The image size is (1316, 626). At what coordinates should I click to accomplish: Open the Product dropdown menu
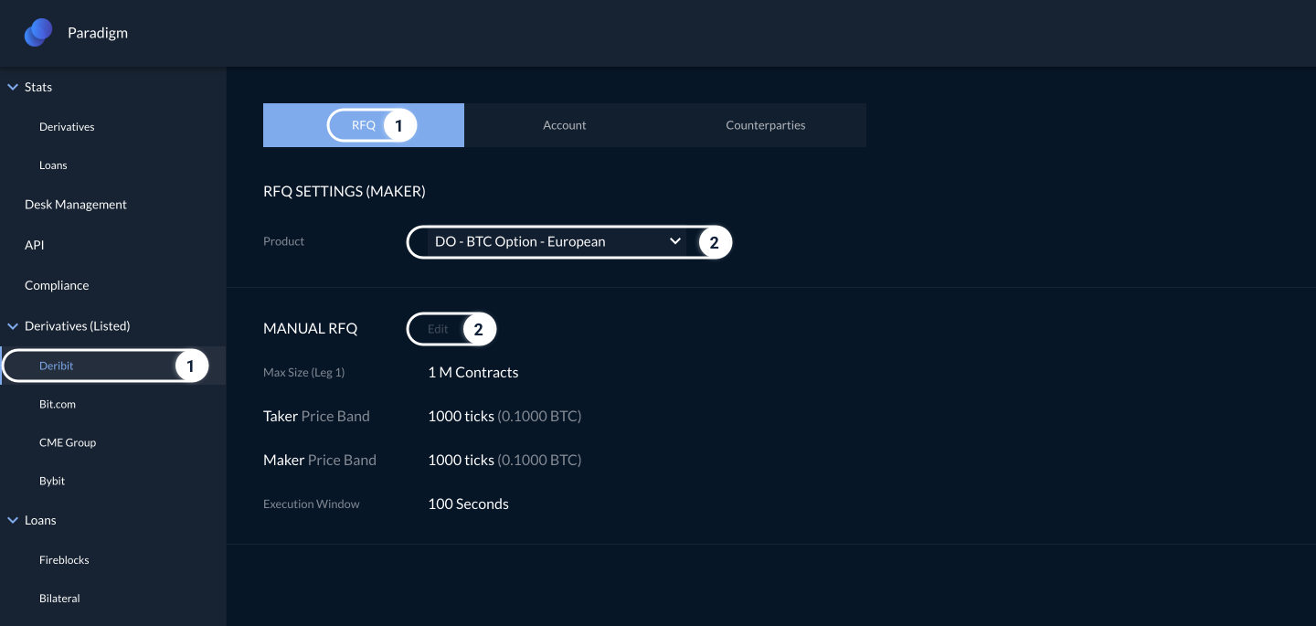[x=557, y=242]
